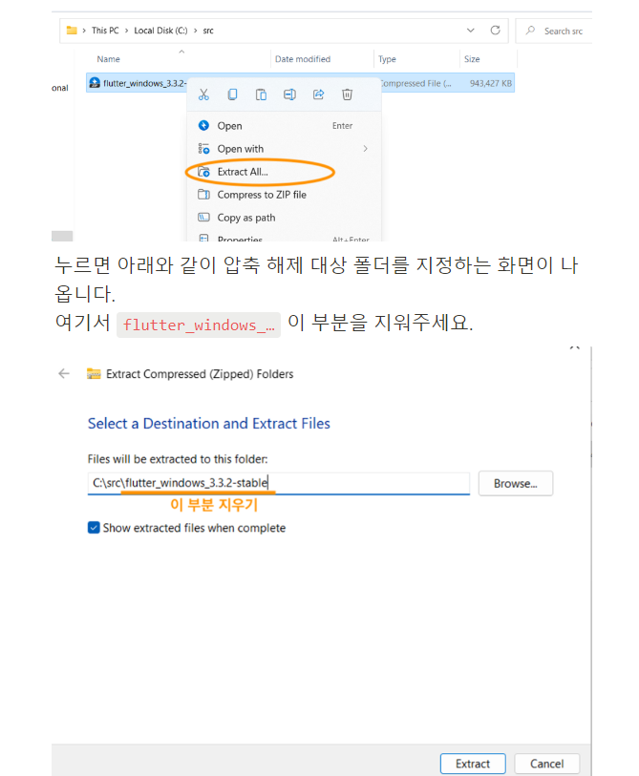Click the Rename icon in context menu
This screenshot has height=776, width=639.
point(289,94)
